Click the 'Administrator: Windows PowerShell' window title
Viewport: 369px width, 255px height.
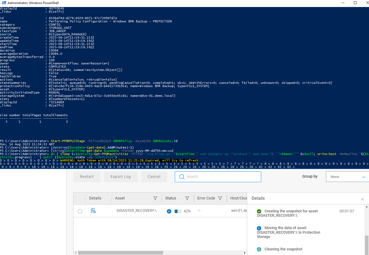[33, 3]
